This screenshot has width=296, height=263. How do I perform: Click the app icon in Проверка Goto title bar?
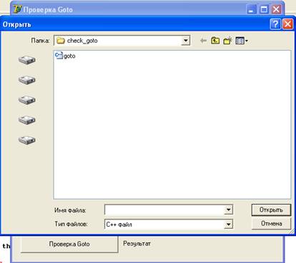coord(18,9)
